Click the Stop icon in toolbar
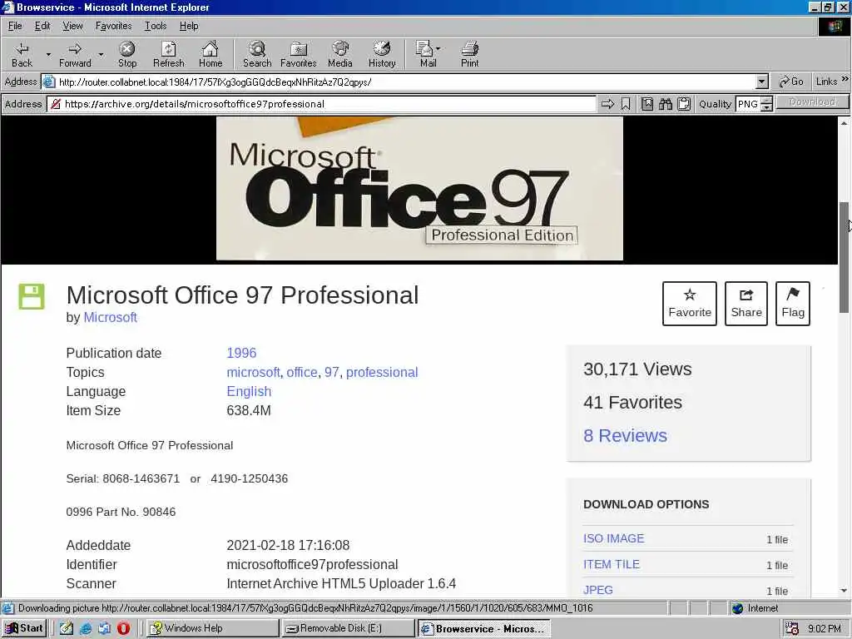852x639 pixels. point(127,54)
